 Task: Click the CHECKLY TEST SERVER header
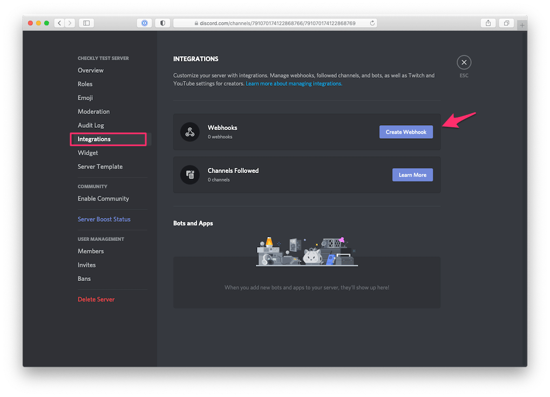(103, 58)
